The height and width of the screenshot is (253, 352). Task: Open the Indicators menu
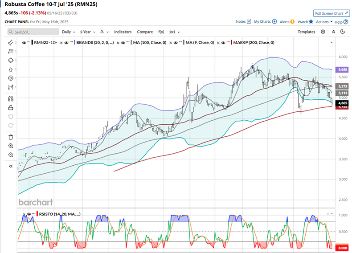tap(123, 32)
